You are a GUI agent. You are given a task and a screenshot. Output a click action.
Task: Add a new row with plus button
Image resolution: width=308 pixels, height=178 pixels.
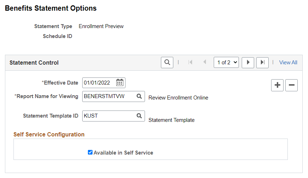click(278, 85)
